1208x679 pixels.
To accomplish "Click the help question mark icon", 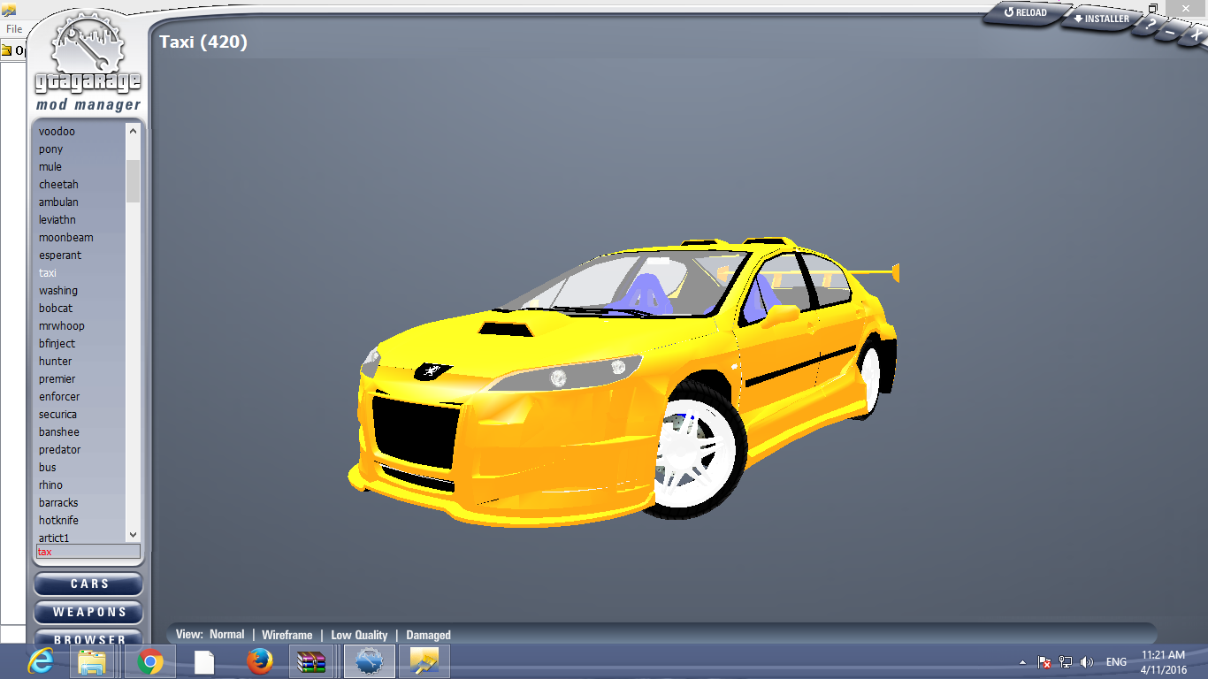I will pos(1149,27).
